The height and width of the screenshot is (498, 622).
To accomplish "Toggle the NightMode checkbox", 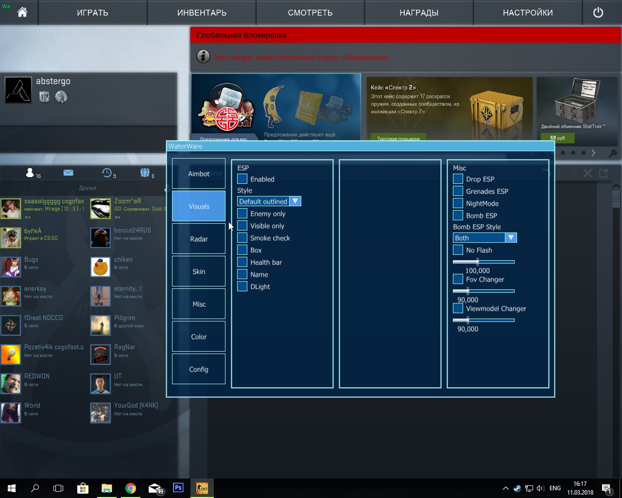I will (x=458, y=203).
